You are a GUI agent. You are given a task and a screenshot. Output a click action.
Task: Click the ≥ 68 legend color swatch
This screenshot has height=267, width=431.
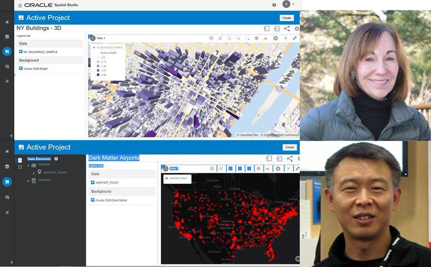pos(98,75)
